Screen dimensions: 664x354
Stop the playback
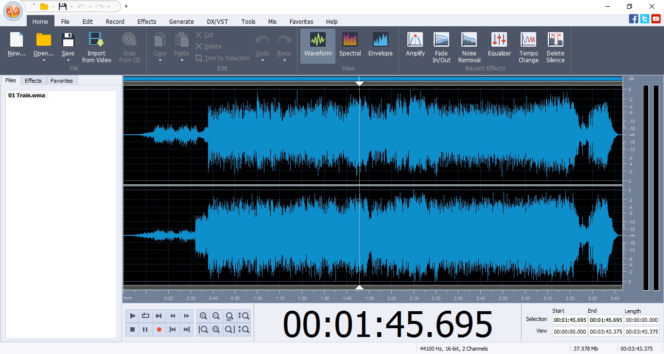pyautogui.click(x=132, y=330)
